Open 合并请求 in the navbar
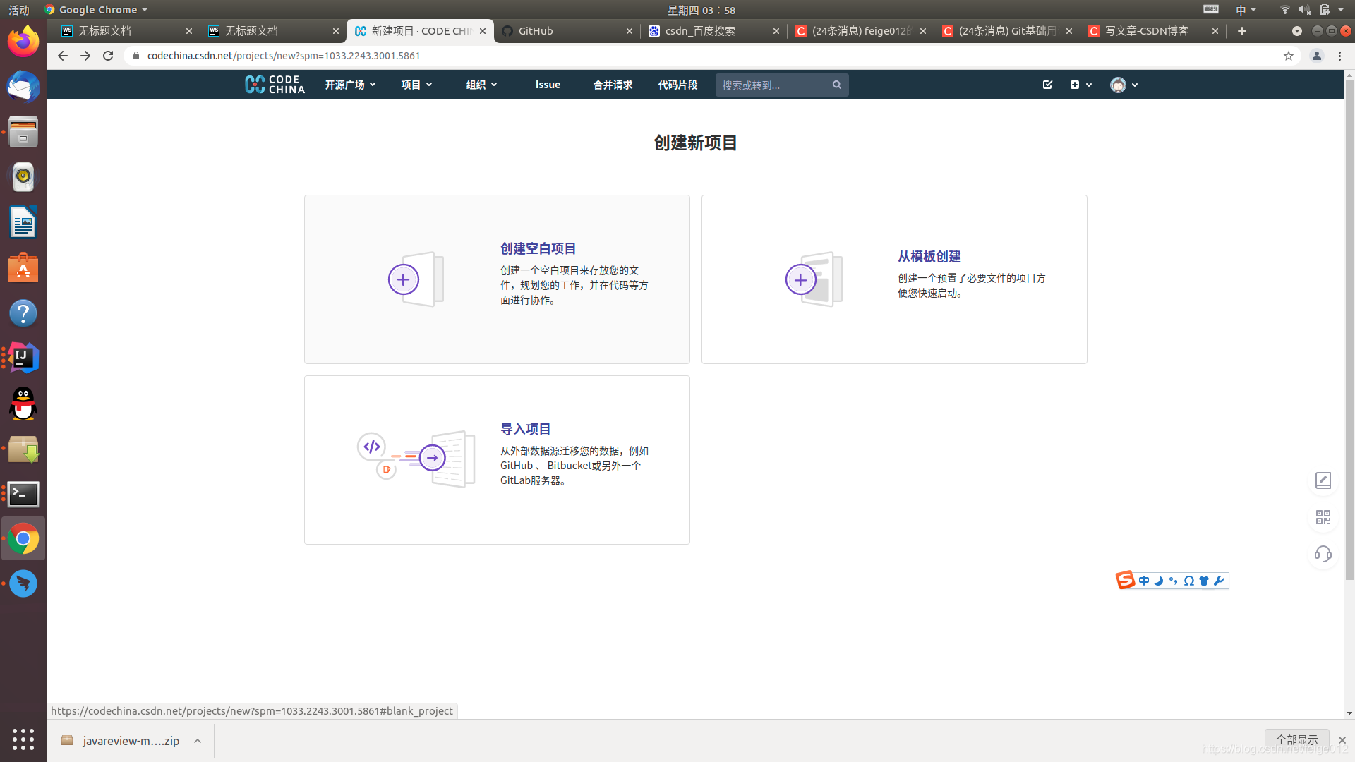Viewport: 1355px width, 762px height. coord(613,85)
